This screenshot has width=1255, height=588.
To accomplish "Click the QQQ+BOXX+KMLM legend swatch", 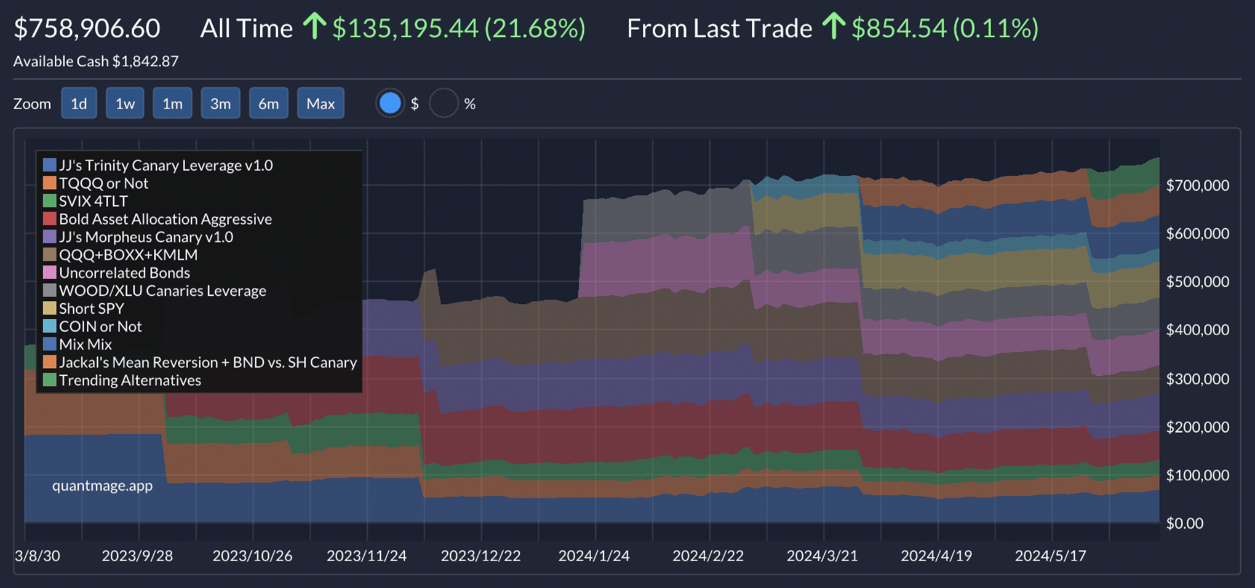I will [50, 255].
